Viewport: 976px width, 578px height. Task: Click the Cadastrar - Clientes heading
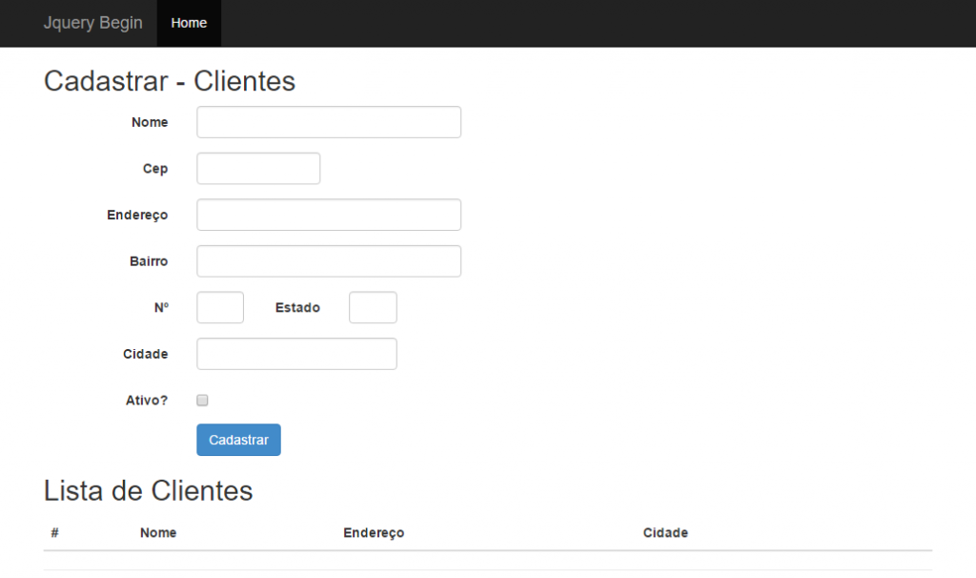click(x=170, y=81)
